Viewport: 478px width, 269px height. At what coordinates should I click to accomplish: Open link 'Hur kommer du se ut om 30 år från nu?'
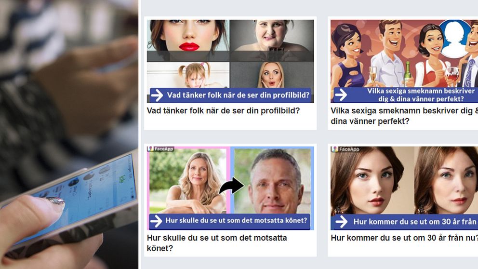(404, 238)
